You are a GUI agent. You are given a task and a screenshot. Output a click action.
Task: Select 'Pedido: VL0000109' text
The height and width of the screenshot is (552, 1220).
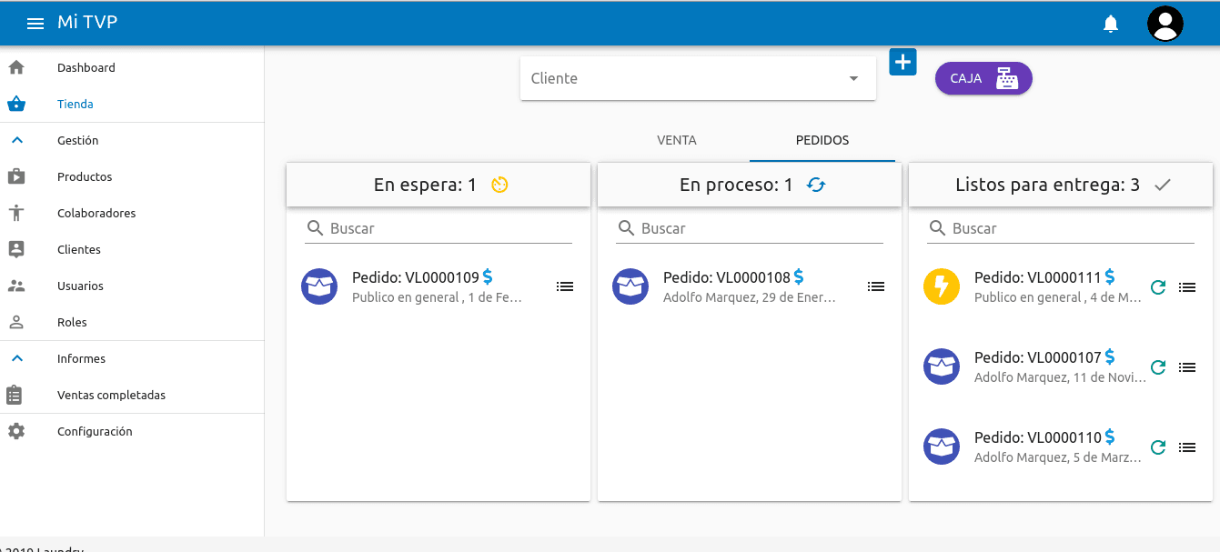click(x=416, y=277)
